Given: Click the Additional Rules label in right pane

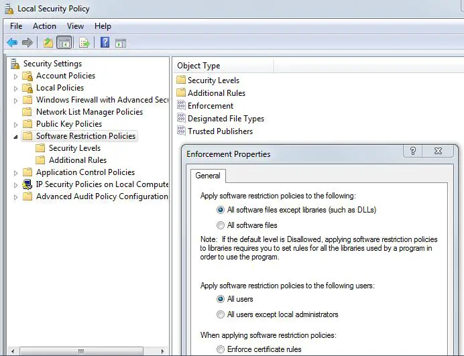Looking at the screenshot, I should (x=217, y=93).
